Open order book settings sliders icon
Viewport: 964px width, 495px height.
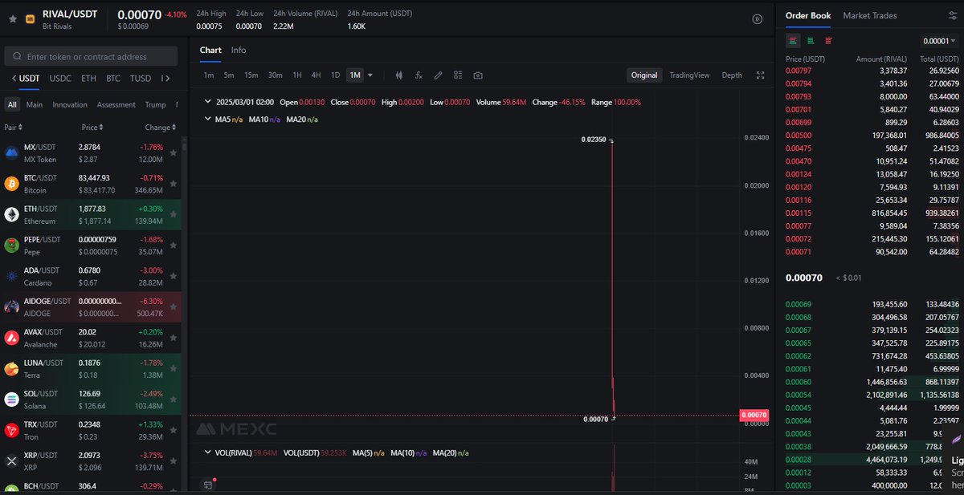tap(953, 16)
